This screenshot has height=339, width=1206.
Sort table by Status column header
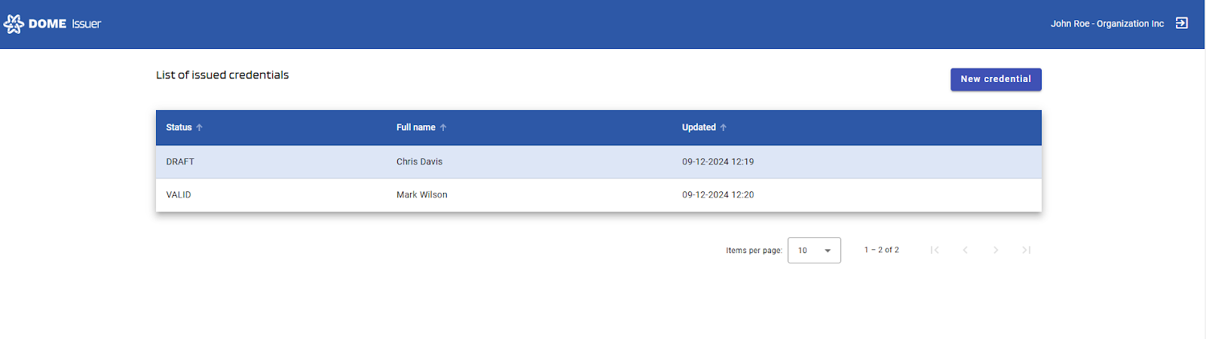click(x=179, y=127)
